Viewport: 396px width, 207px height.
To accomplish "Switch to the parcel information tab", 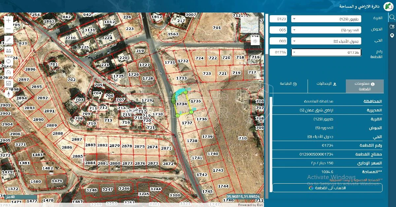I will pos(365,86).
